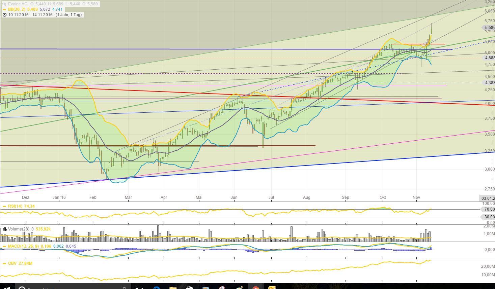The height and width of the screenshot is (289, 495).
Task: Click the candlestick chart-type icon beside Evotec AG
Action: pyautogui.click(x=4, y=4)
